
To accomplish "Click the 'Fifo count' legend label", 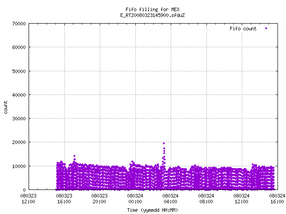I will (x=243, y=29).
